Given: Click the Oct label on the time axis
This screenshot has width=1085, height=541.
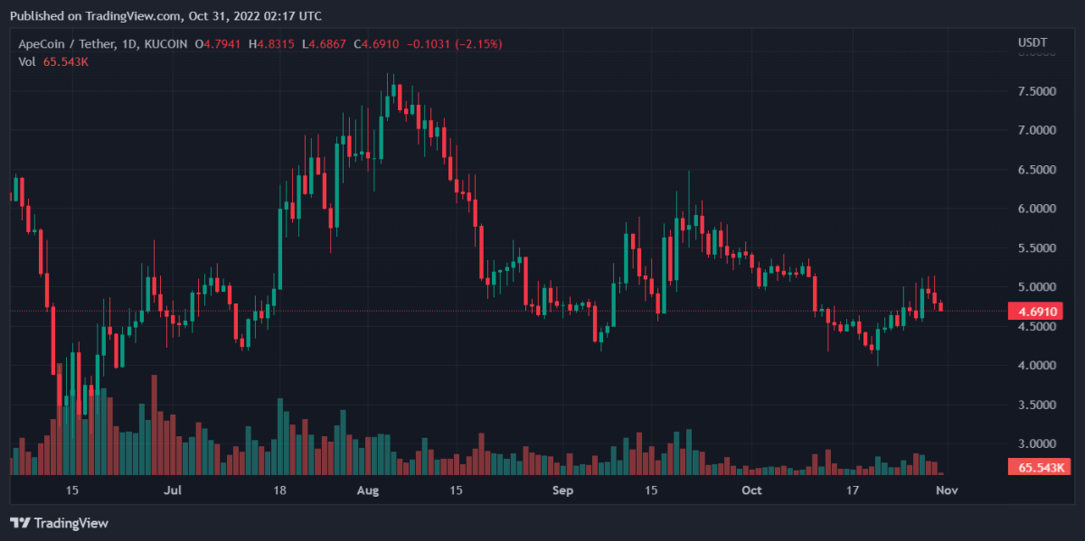Looking at the screenshot, I should tap(750, 490).
